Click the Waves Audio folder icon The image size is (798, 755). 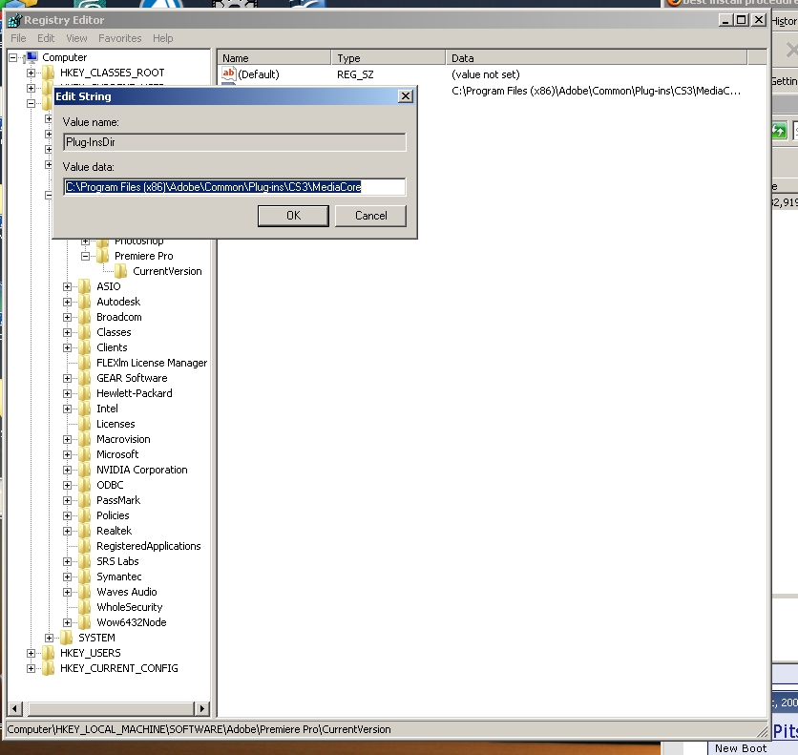85,591
